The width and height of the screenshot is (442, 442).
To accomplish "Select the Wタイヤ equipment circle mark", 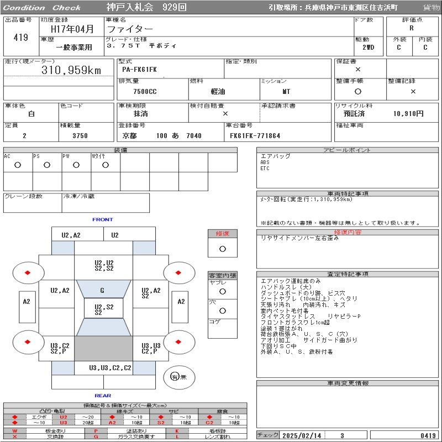I will [x=106, y=165].
